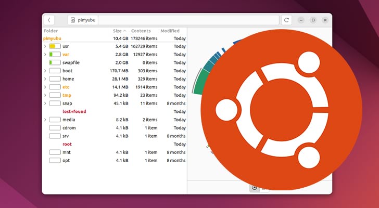
Task: Select the media folder name
Action: [x=69, y=120]
